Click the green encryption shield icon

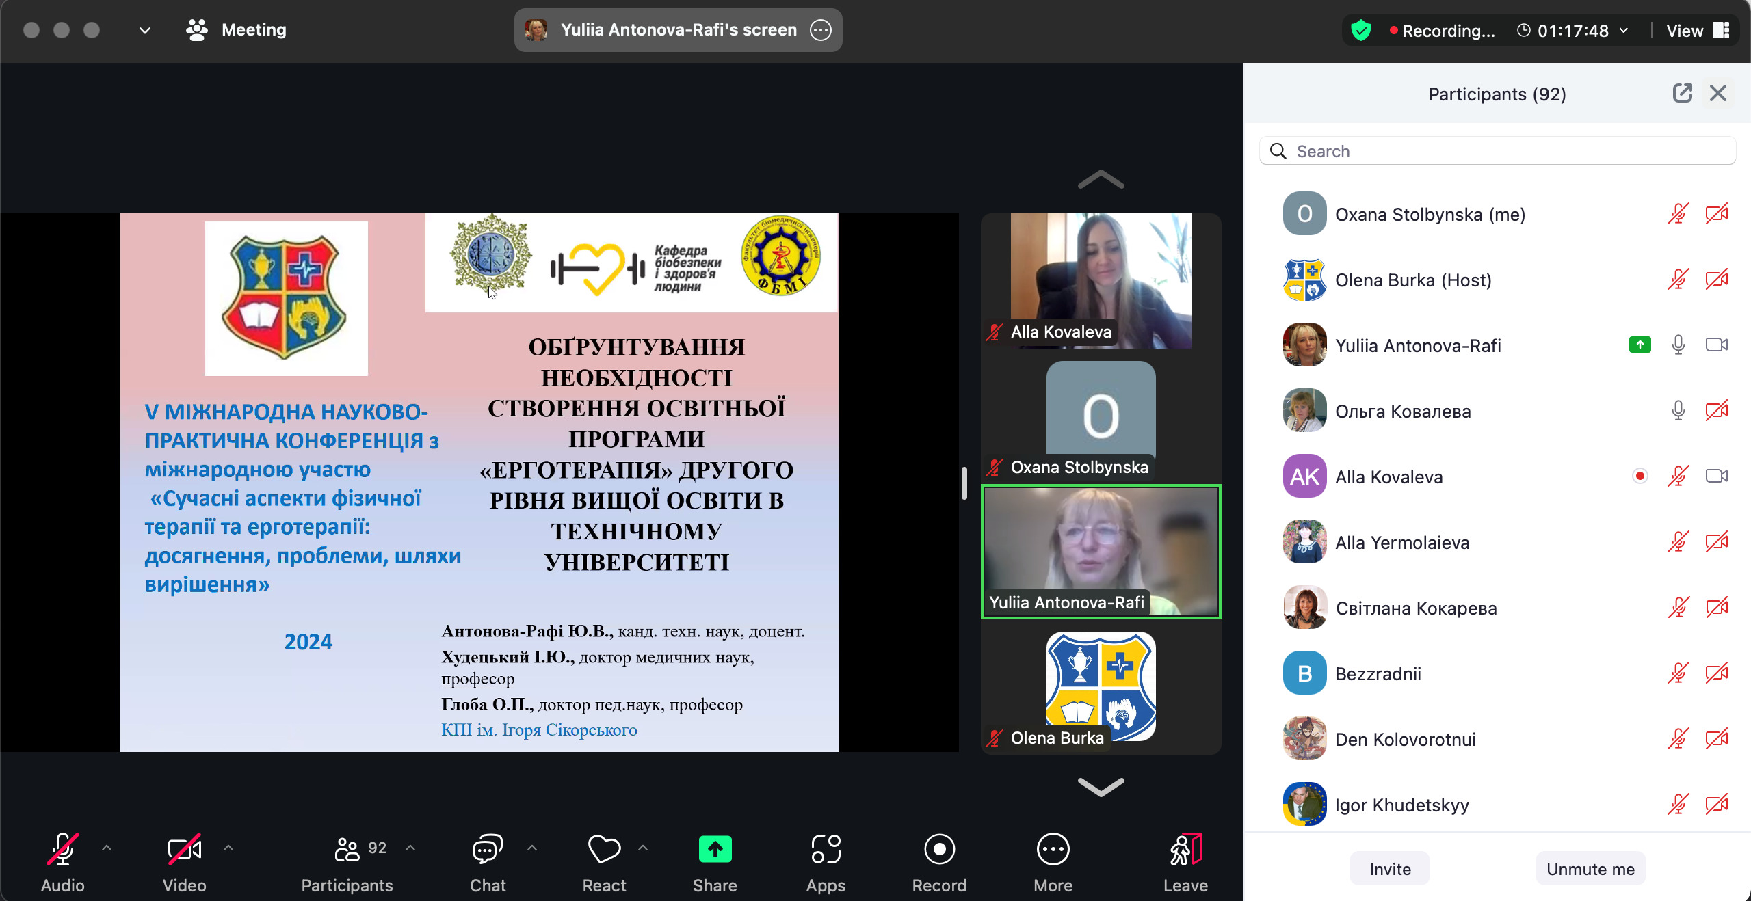1361,31
